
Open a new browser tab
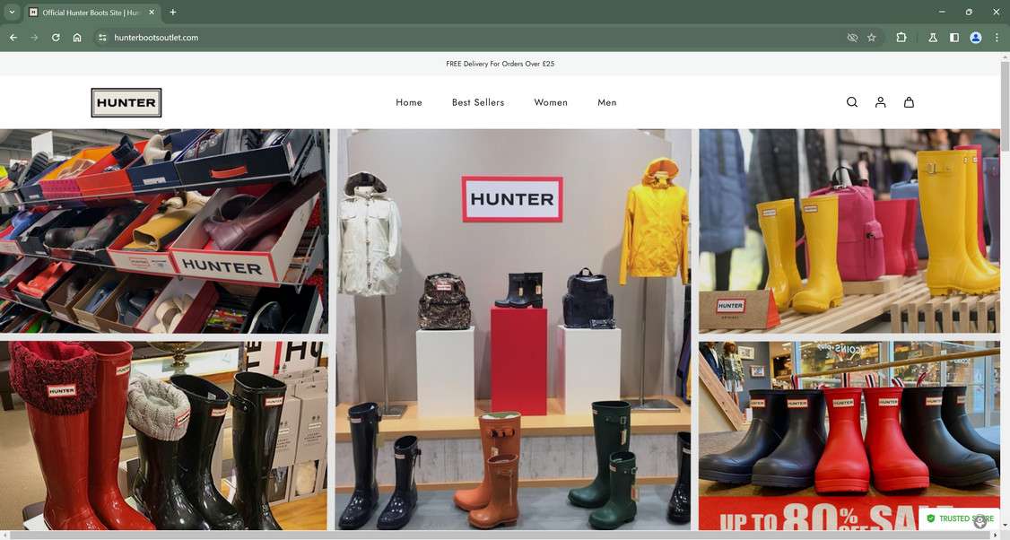172,13
